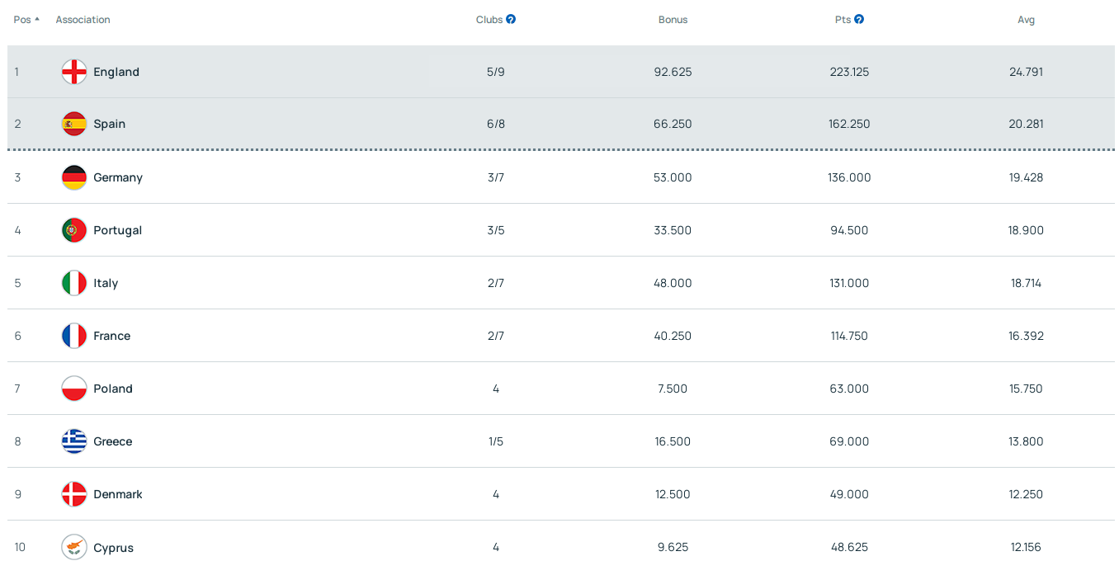The width and height of the screenshot is (1119, 575).
Task: Click the Spain flag icon
Action: click(x=74, y=124)
